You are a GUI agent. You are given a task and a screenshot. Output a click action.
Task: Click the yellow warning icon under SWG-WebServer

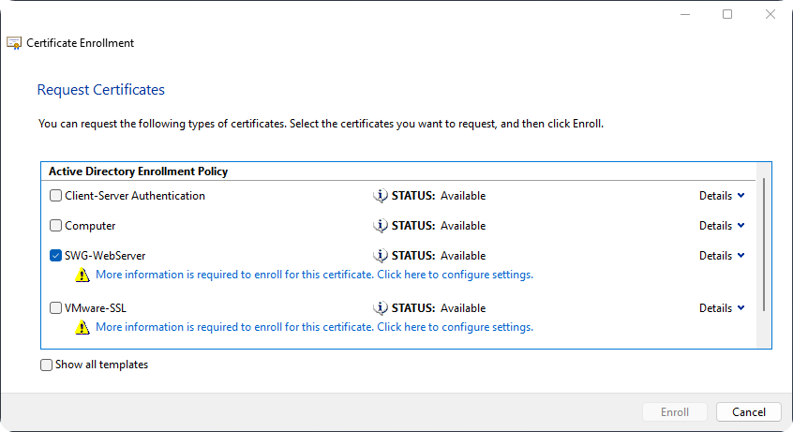[x=82, y=276]
